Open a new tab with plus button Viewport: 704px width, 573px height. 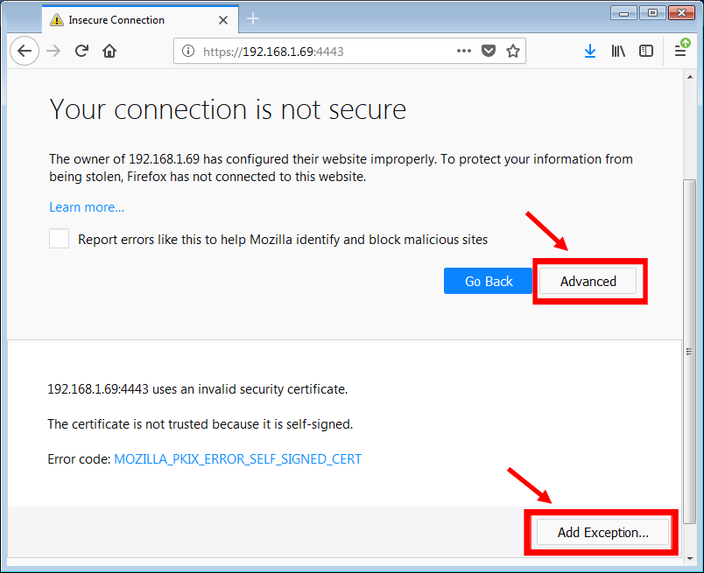[x=254, y=19]
